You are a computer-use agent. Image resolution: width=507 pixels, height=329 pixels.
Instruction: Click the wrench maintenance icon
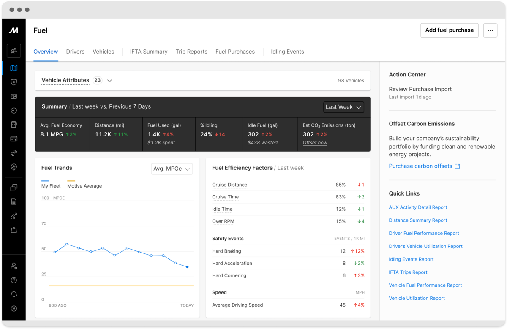(14, 153)
